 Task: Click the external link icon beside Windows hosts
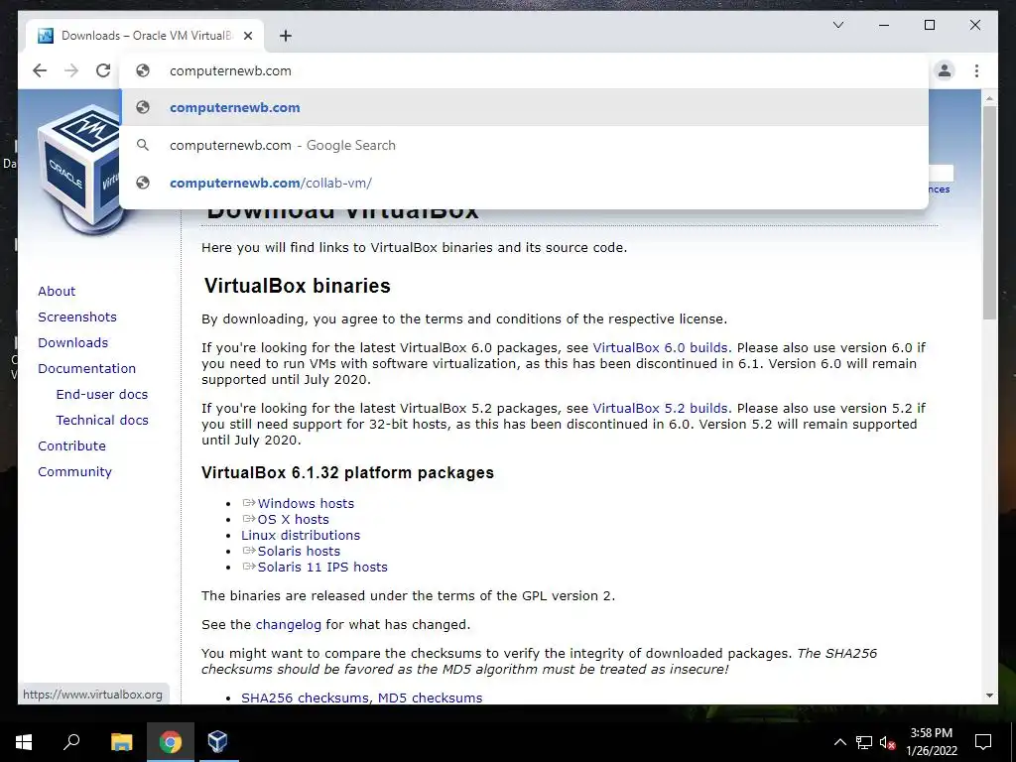click(x=249, y=503)
